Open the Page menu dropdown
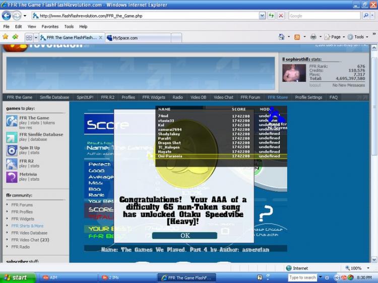 (x=336, y=37)
